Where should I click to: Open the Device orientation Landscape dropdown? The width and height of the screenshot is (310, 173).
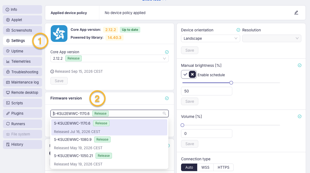point(210,38)
